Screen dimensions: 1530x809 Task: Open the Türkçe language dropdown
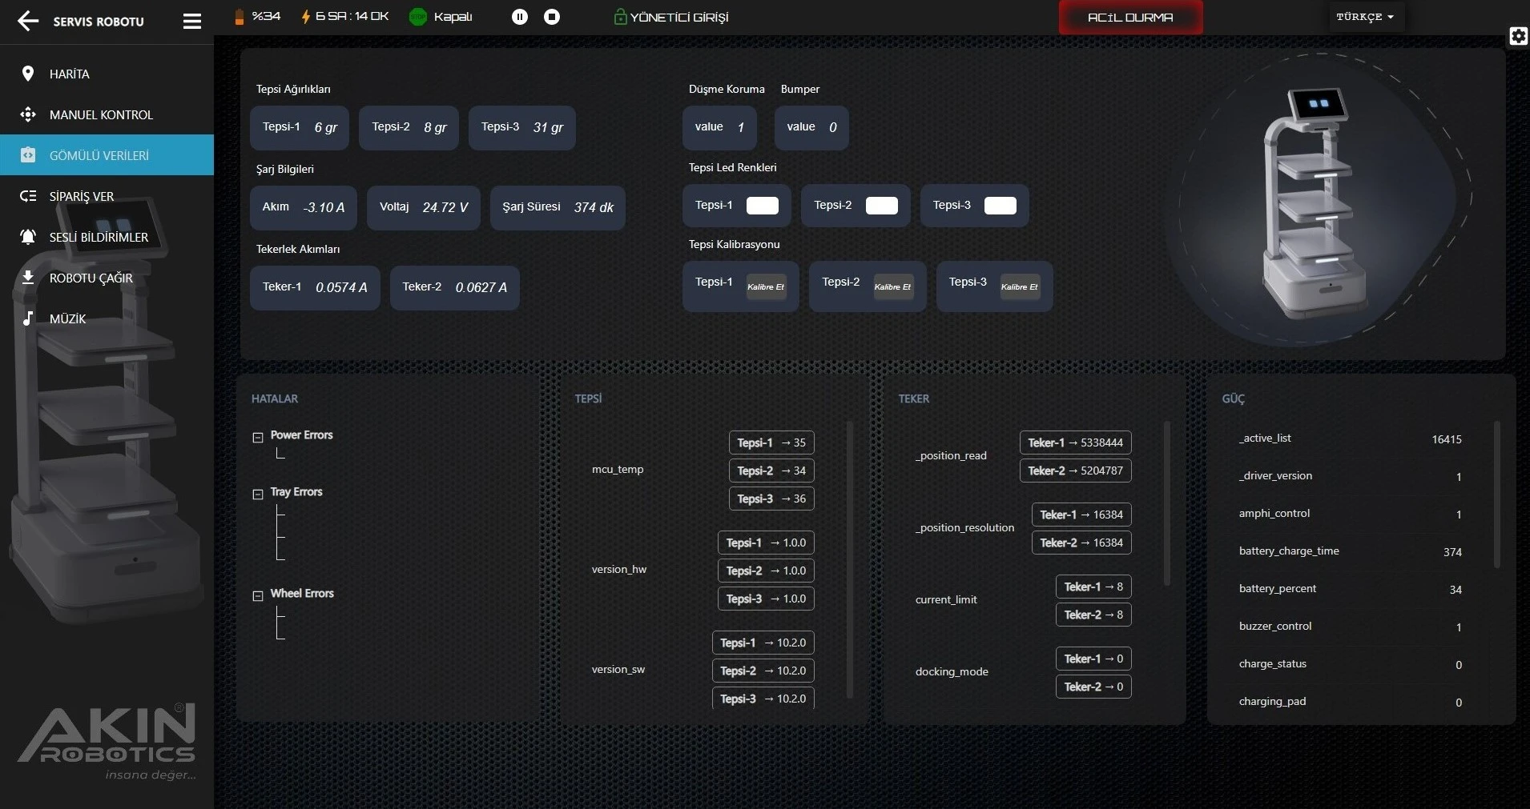pyautogui.click(x=1365, y=17)
